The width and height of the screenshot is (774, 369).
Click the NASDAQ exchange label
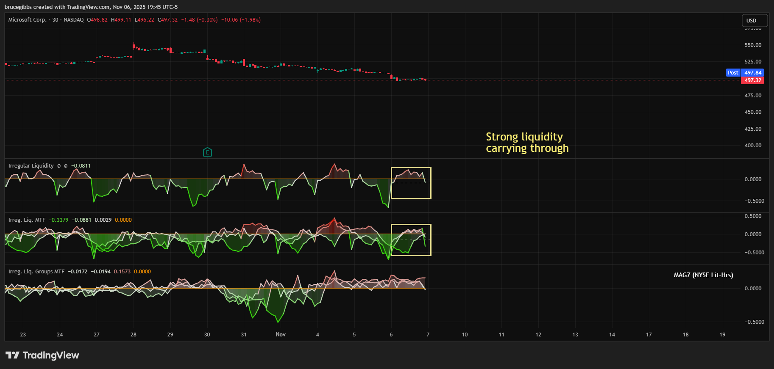tap(74, 20)
